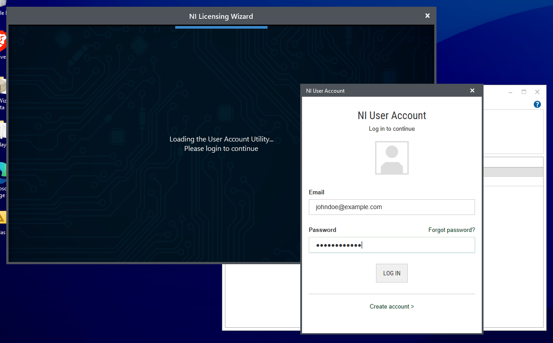Close the background window behind the dialog
This screenshot has height=343, width=553.
click(537, 92)
